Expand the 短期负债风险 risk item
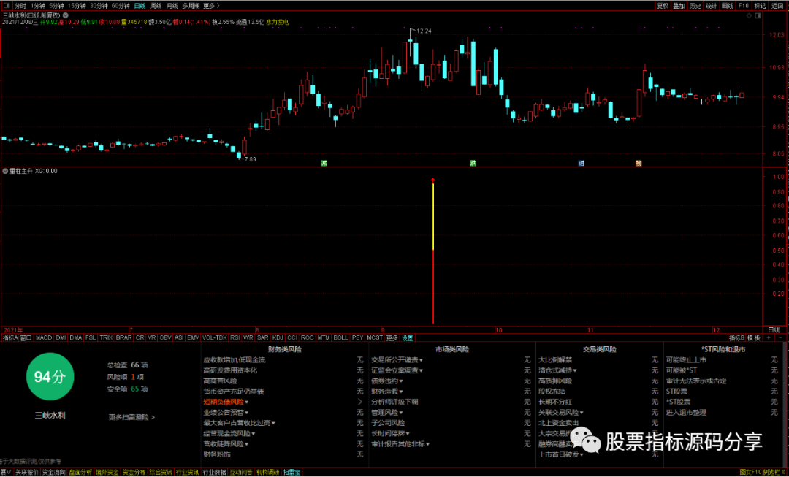The width and height of the screenshot is (789, 477). pyautogui.click(x=226, y=402)
